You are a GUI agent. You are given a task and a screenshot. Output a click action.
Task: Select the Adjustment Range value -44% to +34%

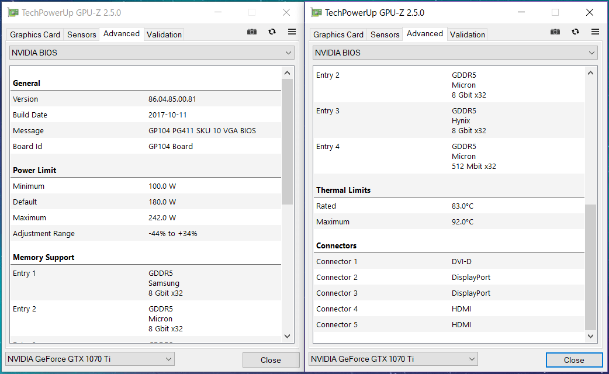click(173, 233)
